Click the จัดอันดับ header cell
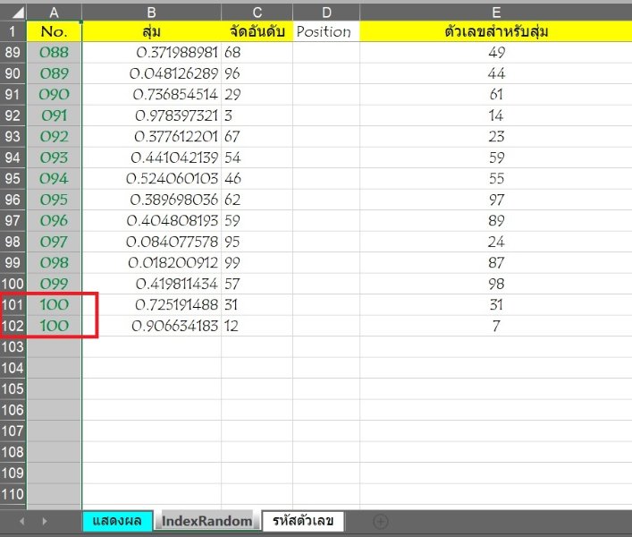This screenshot has height=537, width=632. [x=257, y=31]
